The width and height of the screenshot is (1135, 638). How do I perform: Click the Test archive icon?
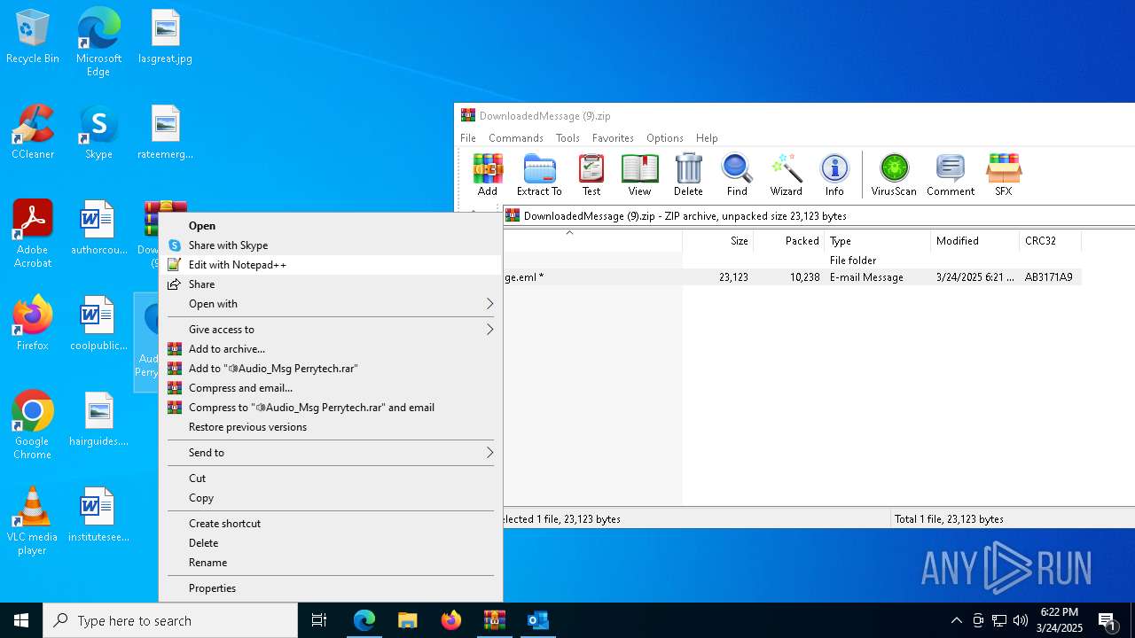point(591,175)
